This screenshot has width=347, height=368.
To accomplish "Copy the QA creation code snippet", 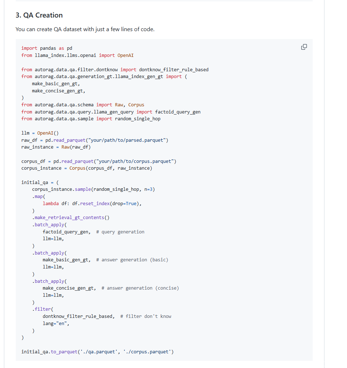I will [304, 47].
